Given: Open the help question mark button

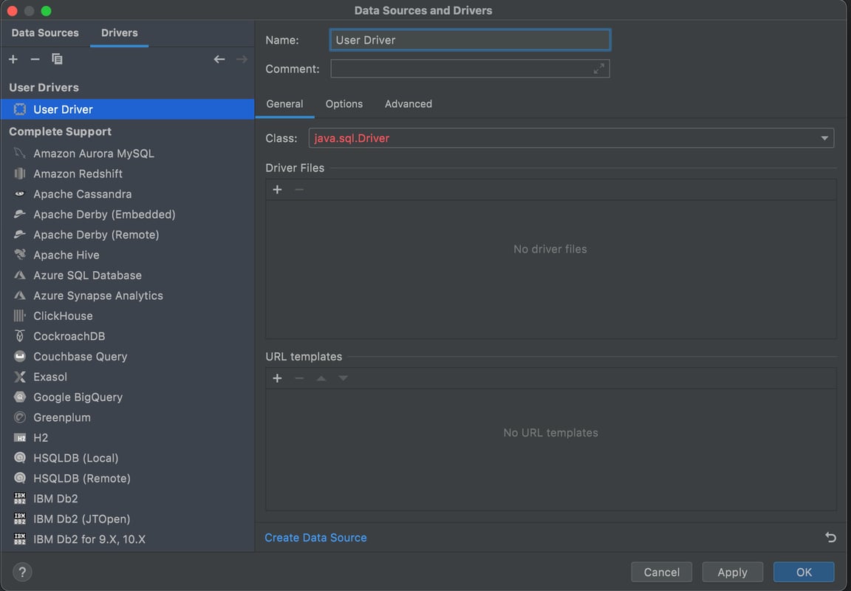Looking at the screenshot, I should 22,572.
